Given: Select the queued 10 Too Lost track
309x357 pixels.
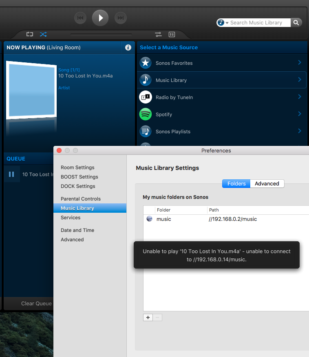Looking at the screenshot, I should [38, 174].
